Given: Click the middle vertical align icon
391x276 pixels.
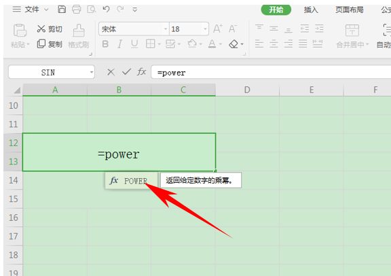Looking at the screenshot, I should [x=274, y=29].
